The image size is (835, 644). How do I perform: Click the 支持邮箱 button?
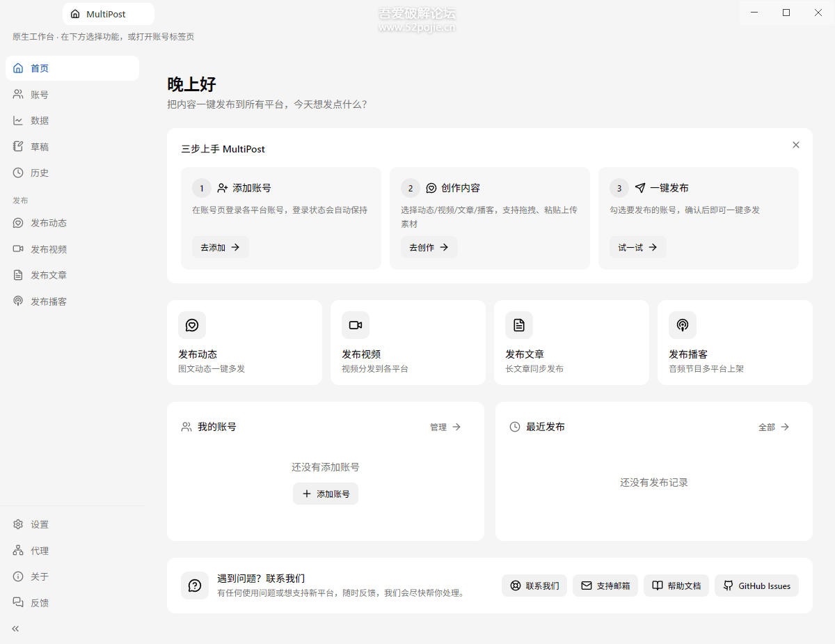(605, 586)
